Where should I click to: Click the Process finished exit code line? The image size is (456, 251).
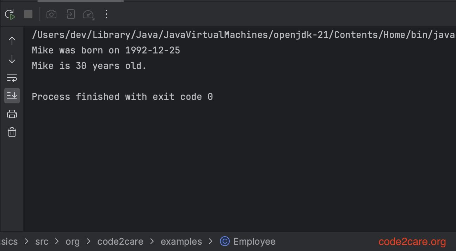tap(122, 96)
